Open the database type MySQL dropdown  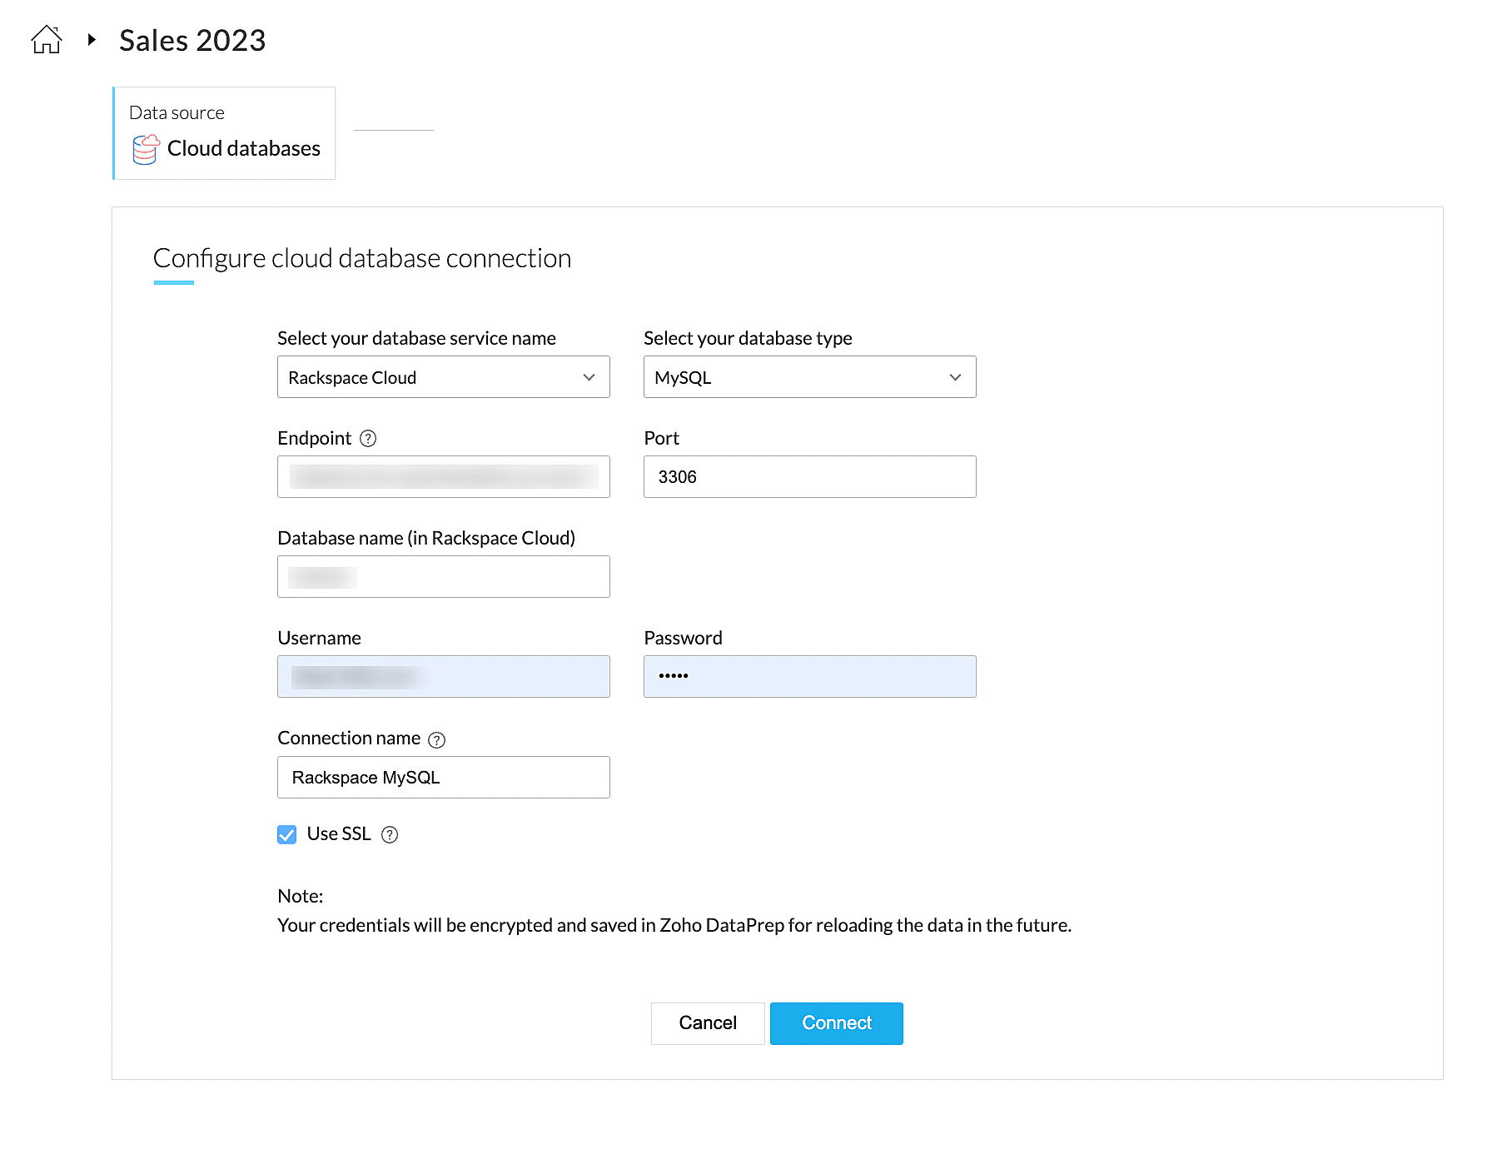(808, 377)
